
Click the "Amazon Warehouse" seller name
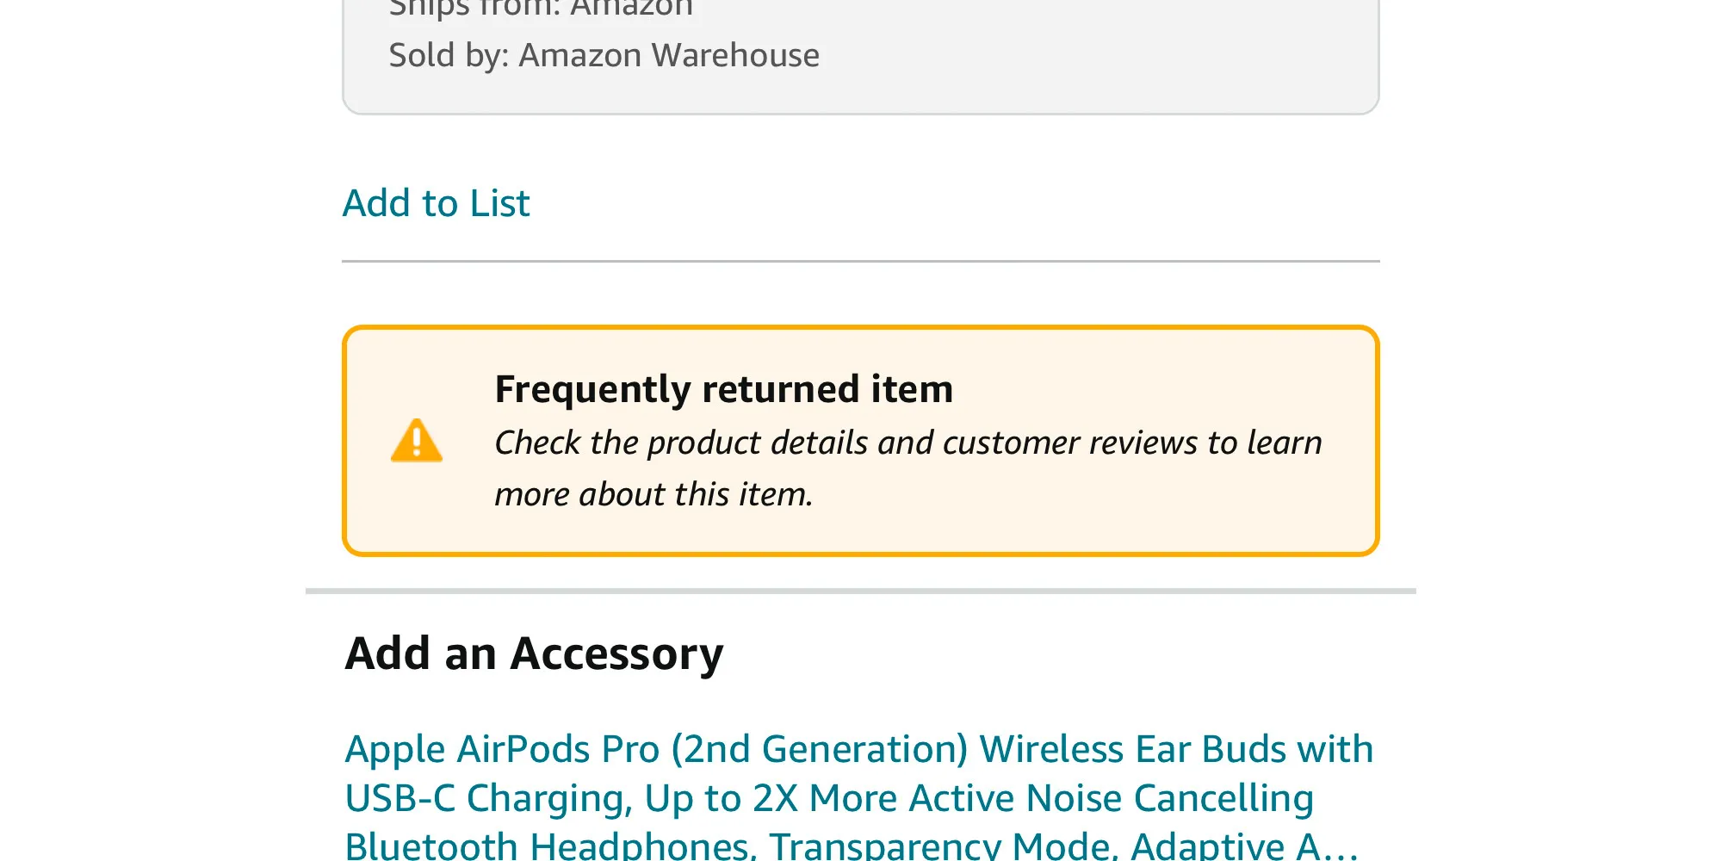point(669,56)
